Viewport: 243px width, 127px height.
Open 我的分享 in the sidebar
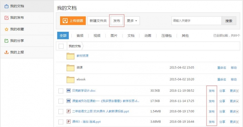(x=27, y=41)
